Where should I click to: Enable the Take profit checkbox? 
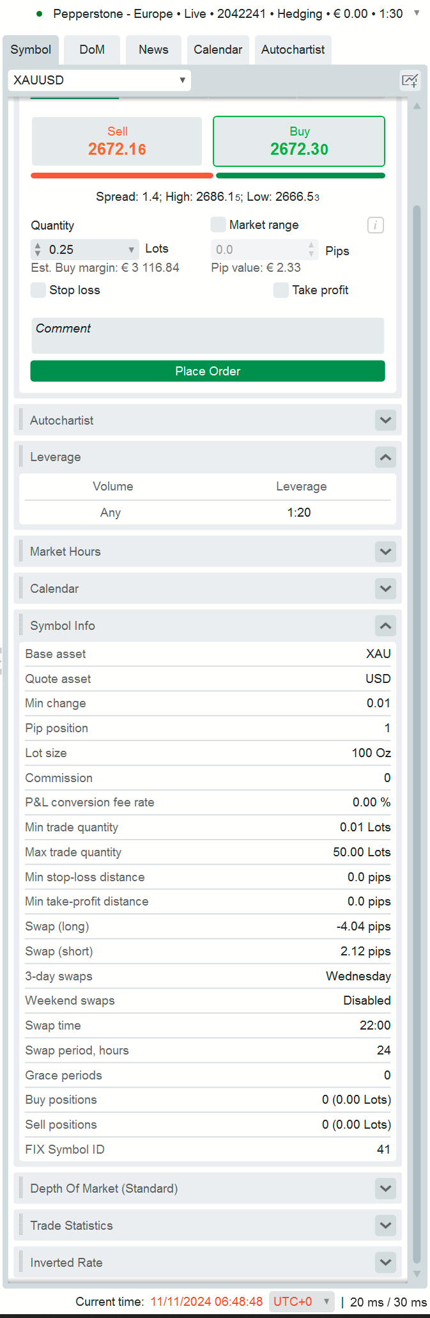click(x=281, y=290)
